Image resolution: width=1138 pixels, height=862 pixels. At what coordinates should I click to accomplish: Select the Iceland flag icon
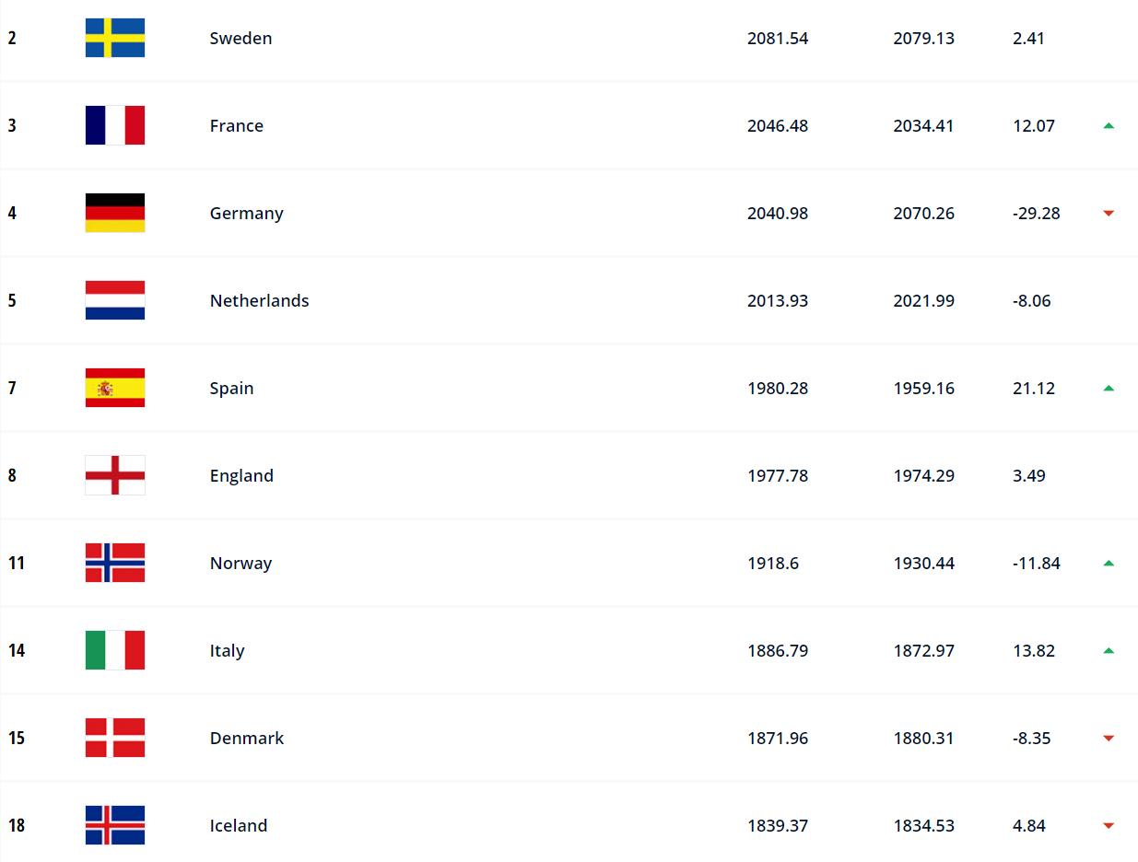tap(115, 825)
